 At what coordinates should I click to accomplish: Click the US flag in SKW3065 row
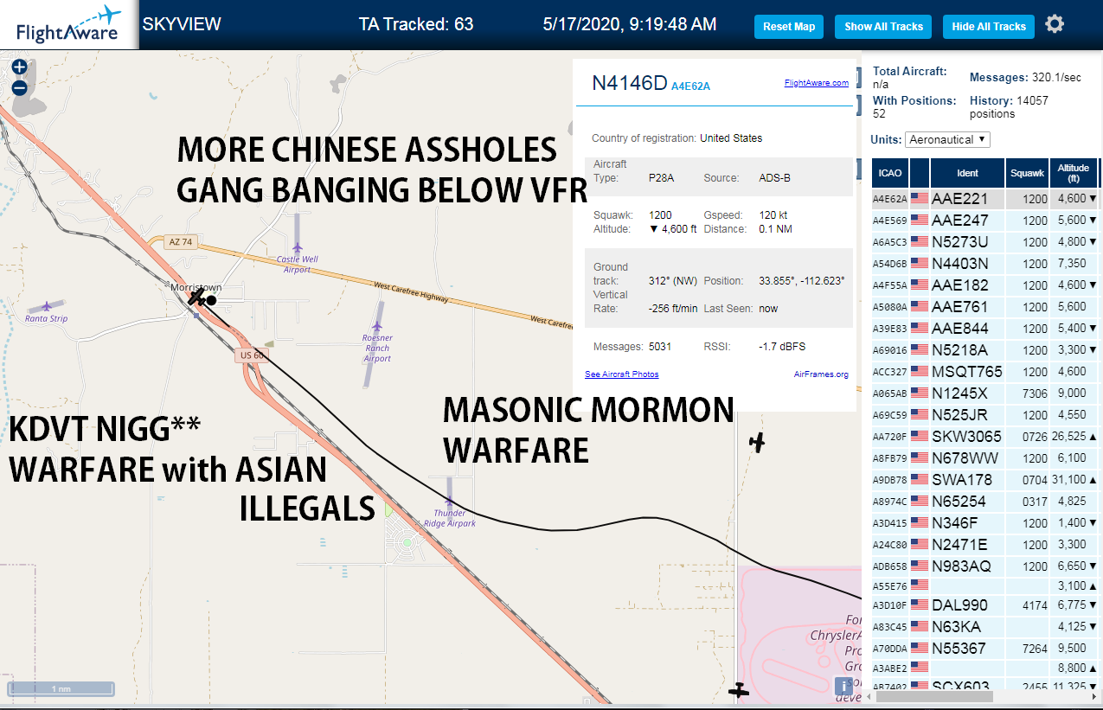(919, 437)
